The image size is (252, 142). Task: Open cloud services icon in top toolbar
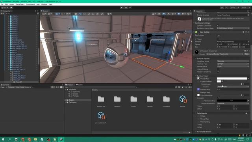tap(11, 7)
